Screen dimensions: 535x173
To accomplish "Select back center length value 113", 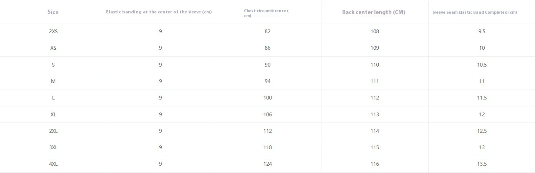I will pyautogui.click(x=375, y=114).
